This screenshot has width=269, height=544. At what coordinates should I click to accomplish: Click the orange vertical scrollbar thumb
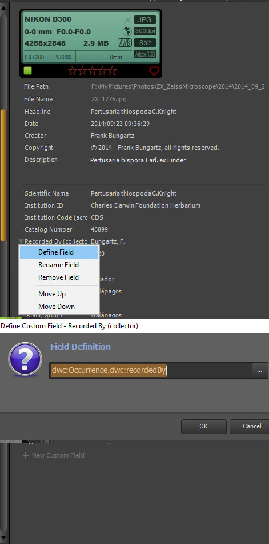pos(3,175)
